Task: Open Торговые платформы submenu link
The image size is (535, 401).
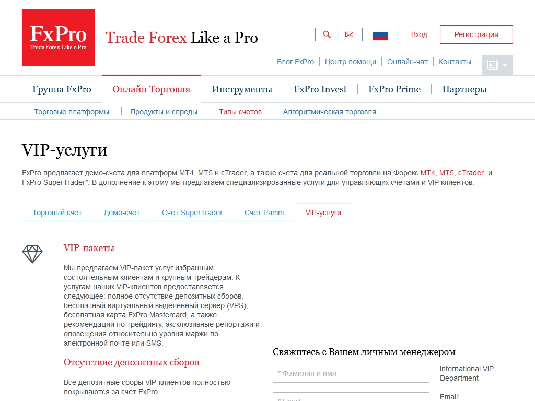Action: coord(72,112)
